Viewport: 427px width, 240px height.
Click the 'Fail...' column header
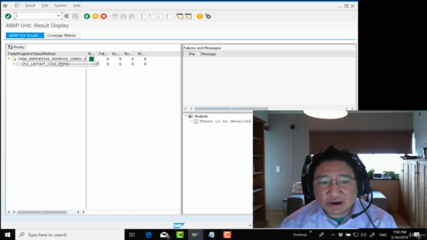103,53
